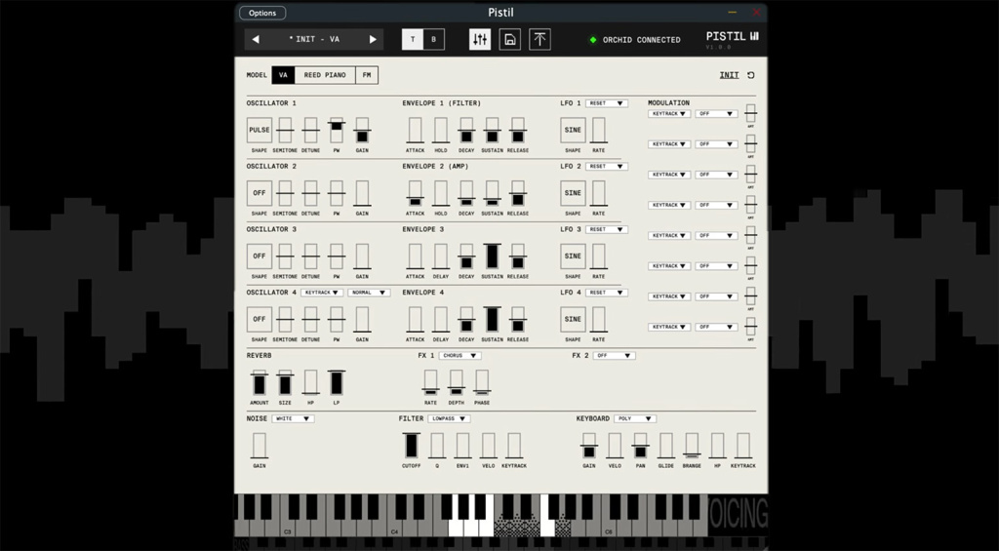The width and height of the screenshot is (999, 551).
Task: Select the VA model tab
Action: click(x=283, y=75)
